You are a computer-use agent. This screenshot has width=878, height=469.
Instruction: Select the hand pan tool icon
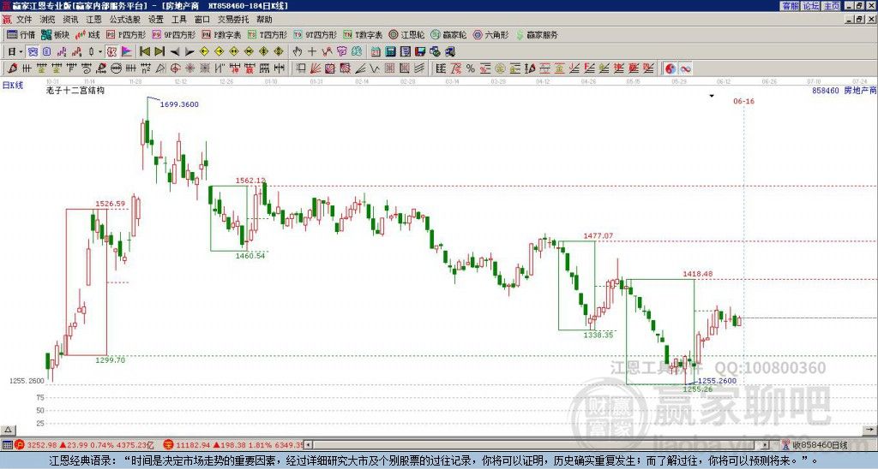tap(298, 52)
